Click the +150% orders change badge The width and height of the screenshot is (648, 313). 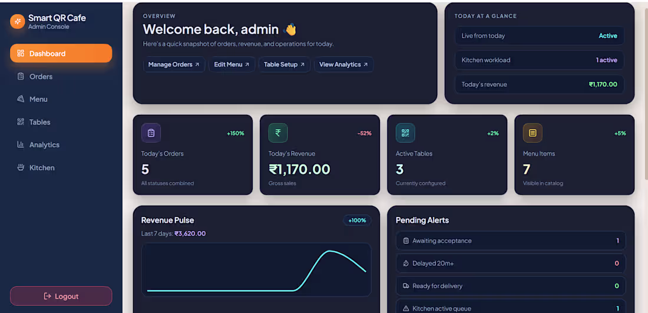tap(236, 133)
